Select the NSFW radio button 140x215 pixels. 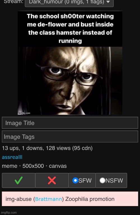[x=102, y=180]
